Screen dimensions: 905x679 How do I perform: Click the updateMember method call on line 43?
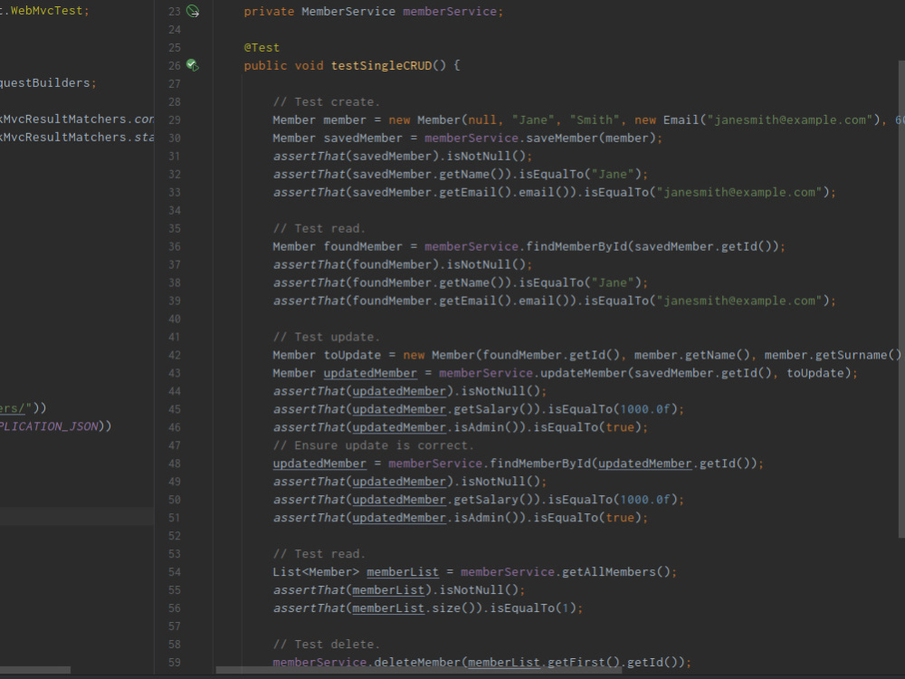click(x=584, y=374)
